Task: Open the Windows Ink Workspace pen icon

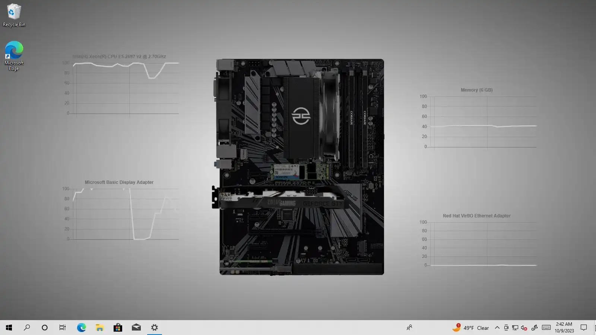Action: point(535,328)
